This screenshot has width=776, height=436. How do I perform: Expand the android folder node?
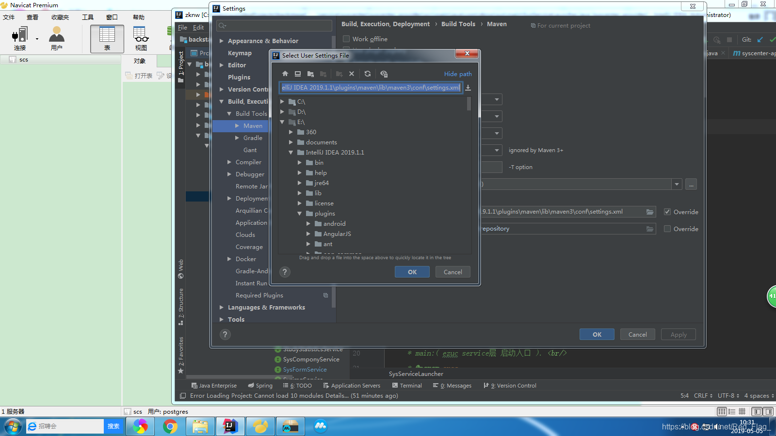308,224
